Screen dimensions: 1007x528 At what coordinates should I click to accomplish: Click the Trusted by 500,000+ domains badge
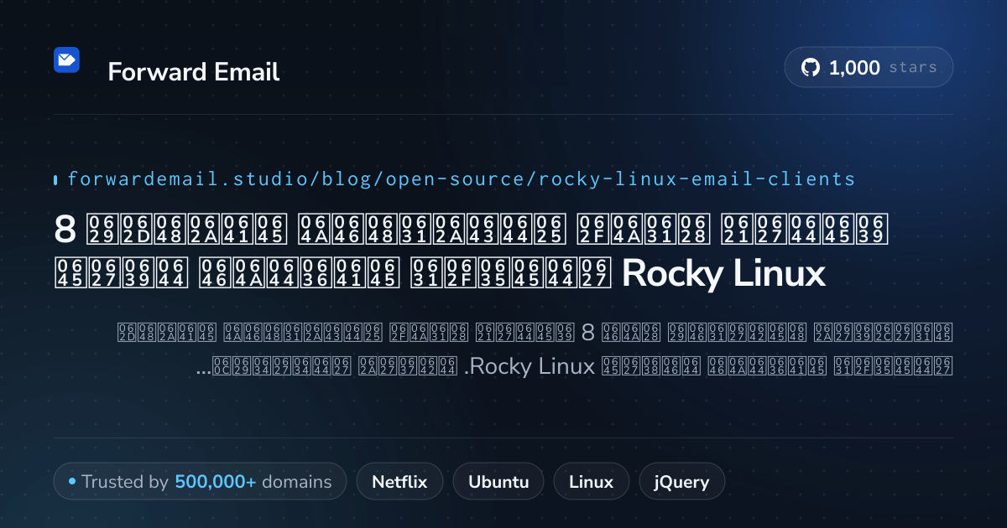tap(200, 482)
